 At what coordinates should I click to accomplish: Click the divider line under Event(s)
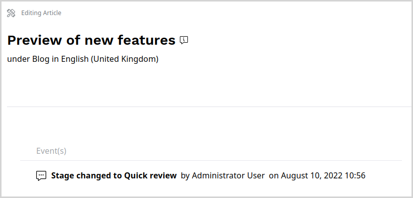click(211, 160)
